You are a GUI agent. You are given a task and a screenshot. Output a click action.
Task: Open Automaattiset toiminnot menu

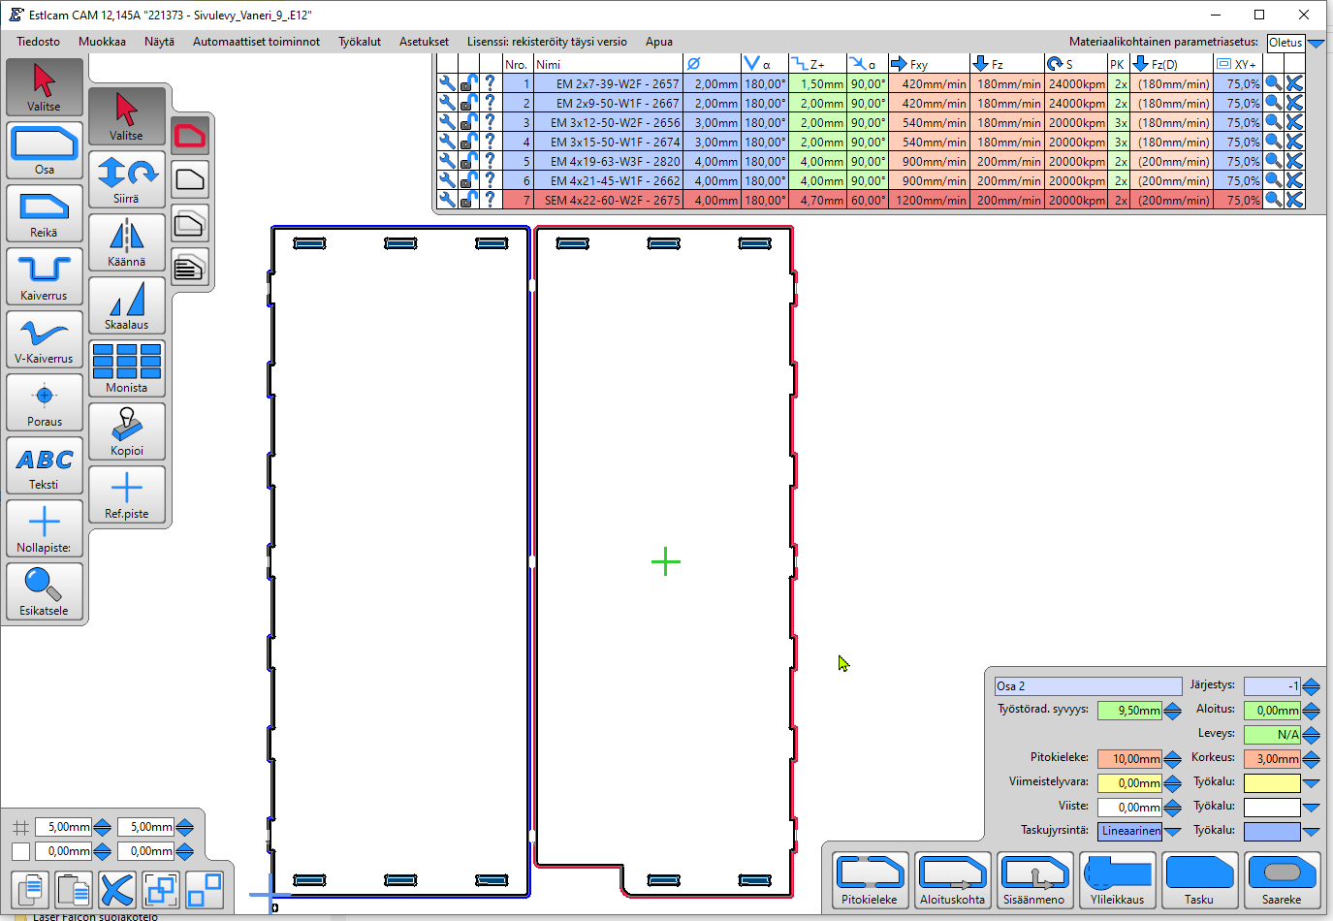pos(256,42)
